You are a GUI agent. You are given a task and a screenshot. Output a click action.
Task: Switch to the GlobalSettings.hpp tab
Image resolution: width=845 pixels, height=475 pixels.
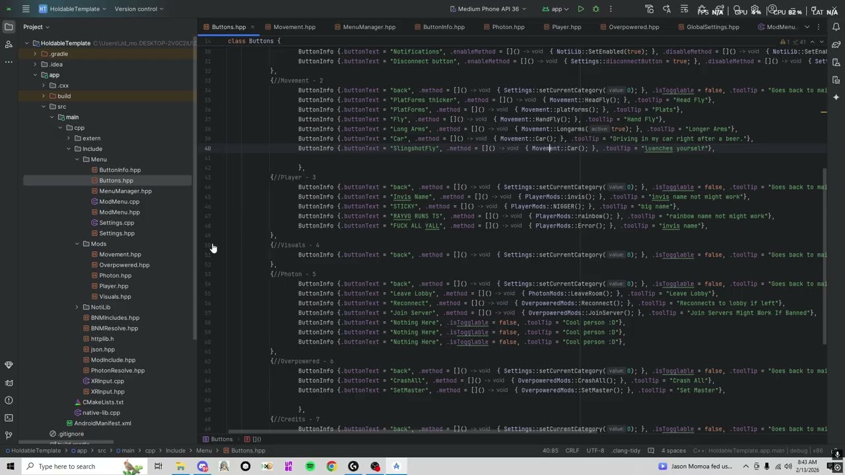tap(708, 27)
